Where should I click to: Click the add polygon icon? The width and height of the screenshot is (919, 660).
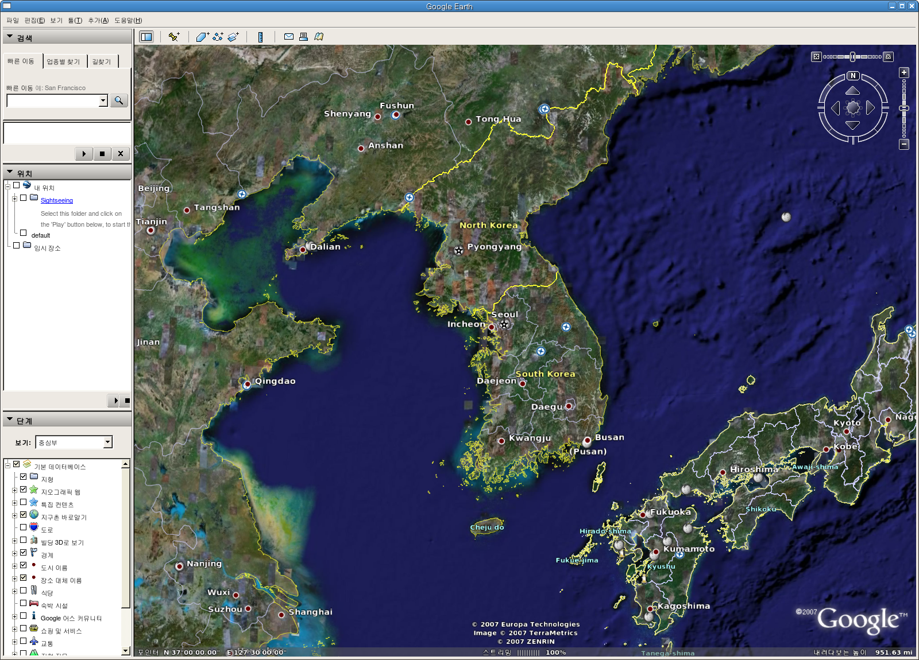(x=202, y=37)
